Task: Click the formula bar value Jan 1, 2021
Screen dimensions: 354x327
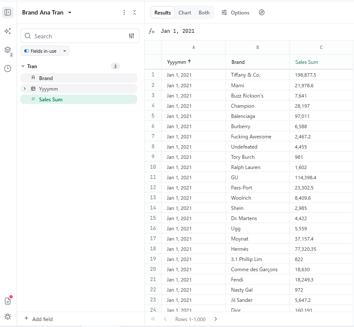Action: coord(177,31)
